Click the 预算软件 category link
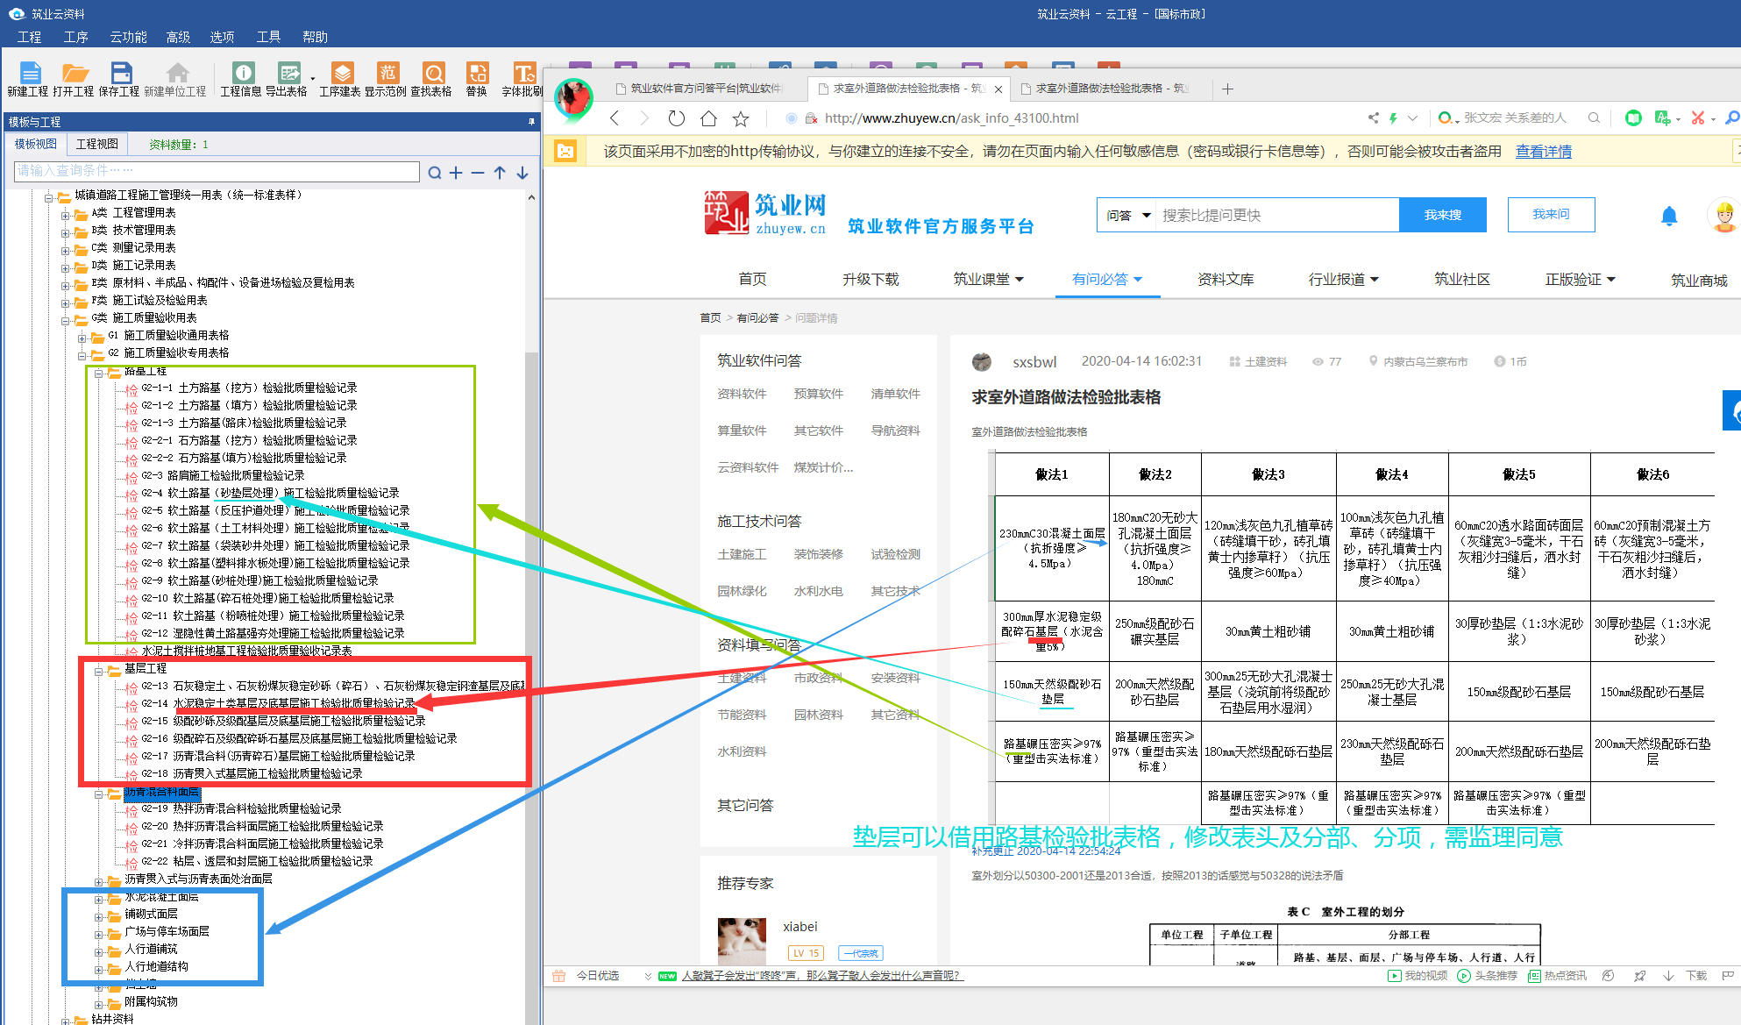The image size is (1741, 1025). [x=819, y=395]
